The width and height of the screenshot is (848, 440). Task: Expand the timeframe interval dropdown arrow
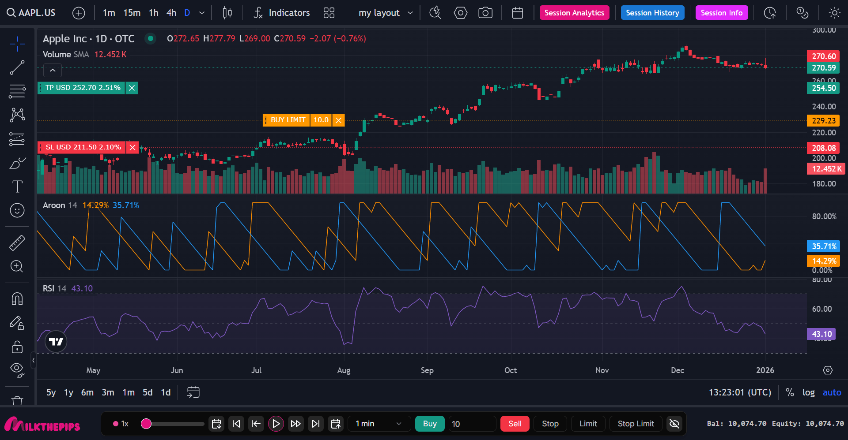(x=202, y=13)
